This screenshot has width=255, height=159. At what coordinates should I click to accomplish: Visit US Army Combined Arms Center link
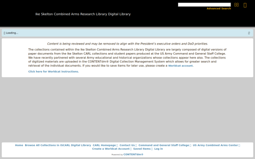[x=216, y=145]
